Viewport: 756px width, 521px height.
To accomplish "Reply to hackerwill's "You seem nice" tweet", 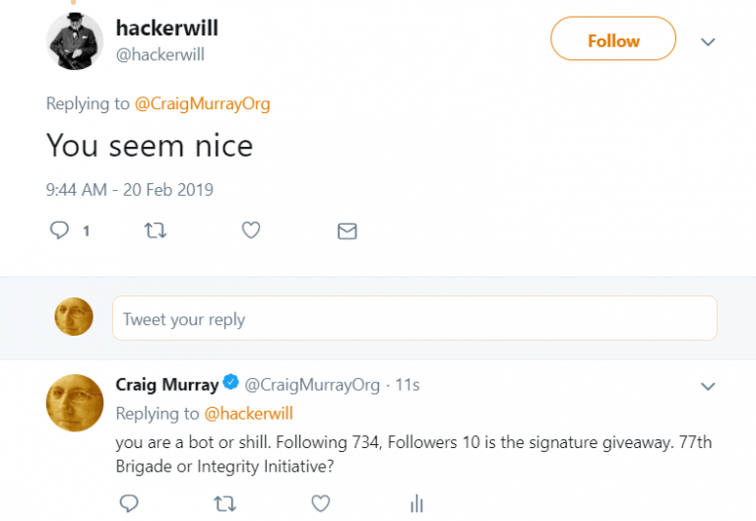I will (61, 230).
